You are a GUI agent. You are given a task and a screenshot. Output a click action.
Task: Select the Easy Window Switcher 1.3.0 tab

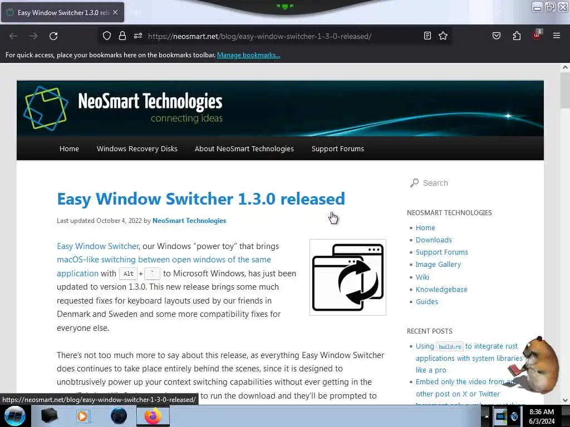pos(62,12)
